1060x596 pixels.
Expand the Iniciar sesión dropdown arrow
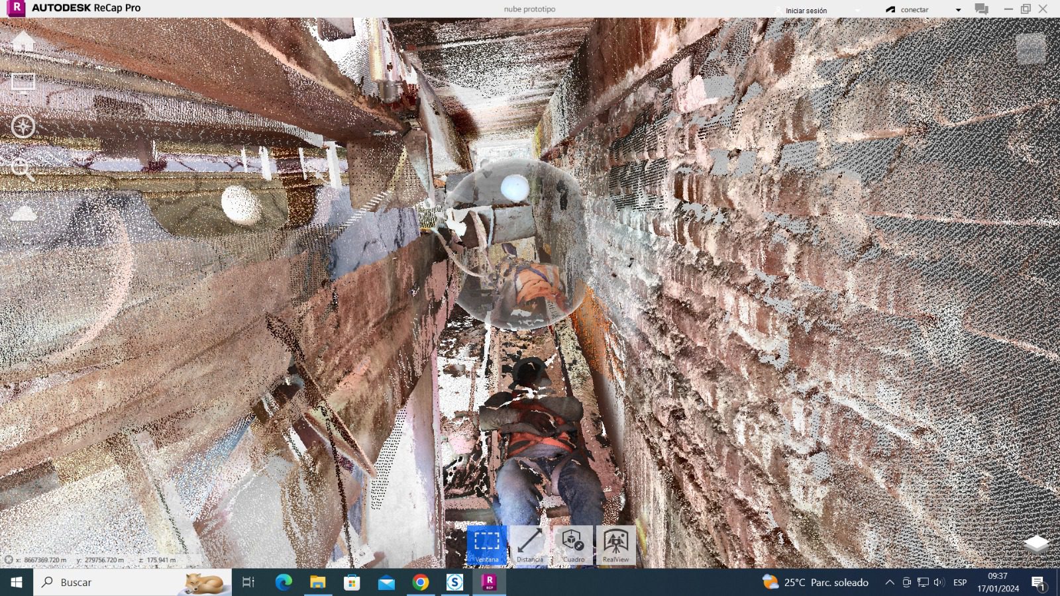pyautogui.click(x=857, y=11)
